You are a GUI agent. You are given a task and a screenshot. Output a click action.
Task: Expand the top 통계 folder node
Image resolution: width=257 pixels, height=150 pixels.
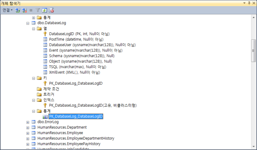[x=33, y=18]
